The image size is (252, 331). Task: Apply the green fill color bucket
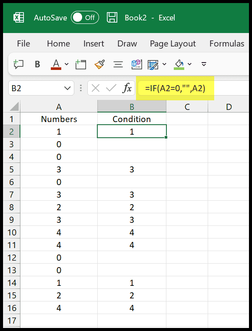pos(179,64)
